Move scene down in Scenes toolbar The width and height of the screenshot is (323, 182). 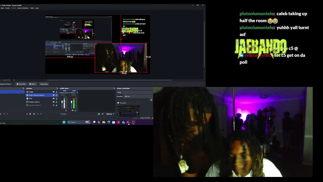click(x=7, y=114)
